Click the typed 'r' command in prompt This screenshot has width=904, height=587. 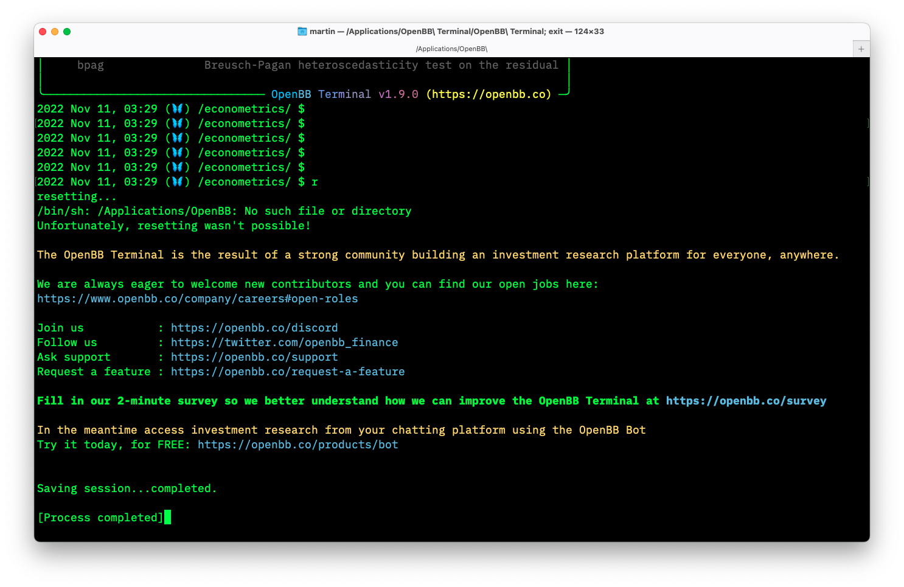point(315,182)
